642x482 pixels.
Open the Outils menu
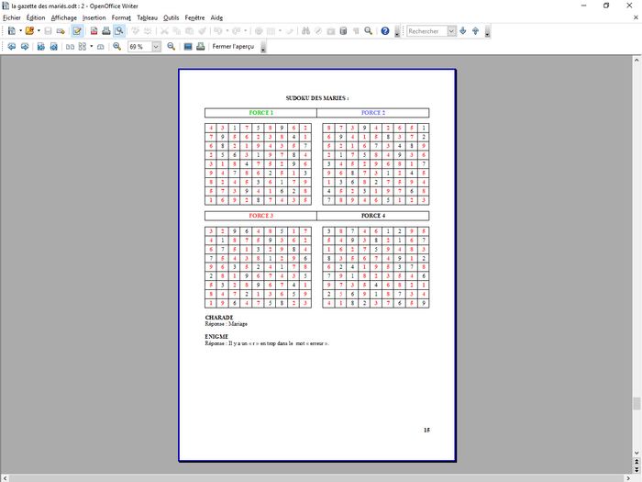(172, 17)
